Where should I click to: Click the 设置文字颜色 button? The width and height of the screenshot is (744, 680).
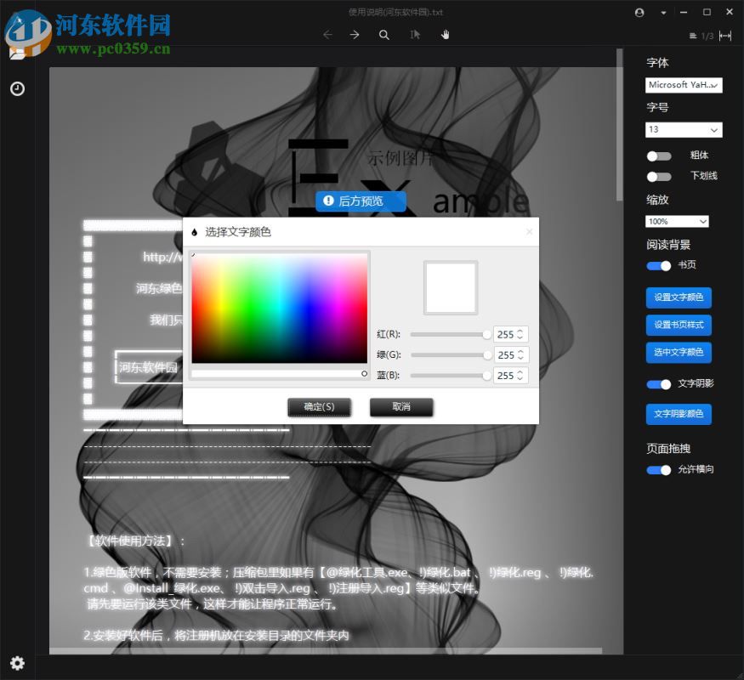tap(679, 297)
